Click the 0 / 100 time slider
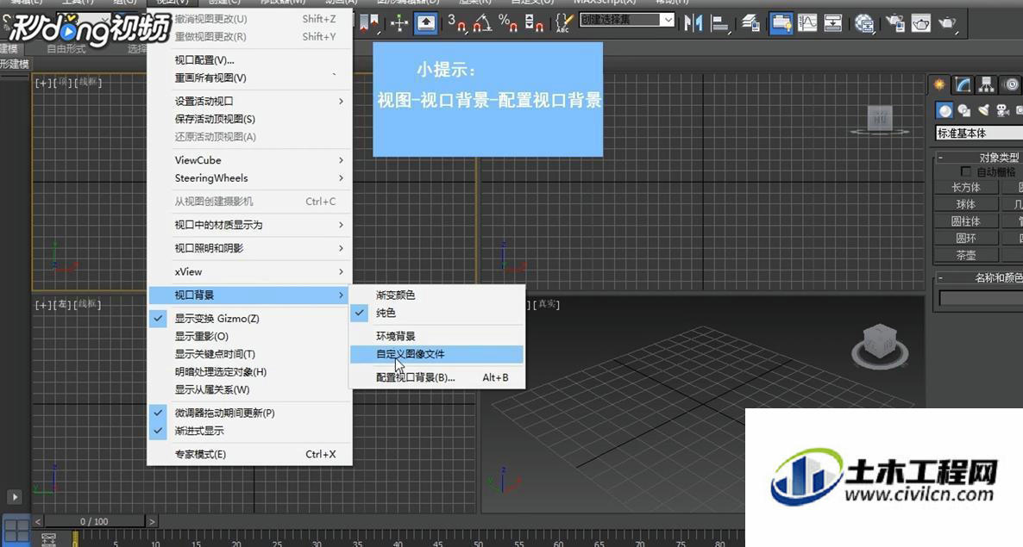The image size is (1023, 547). [95, 522]
